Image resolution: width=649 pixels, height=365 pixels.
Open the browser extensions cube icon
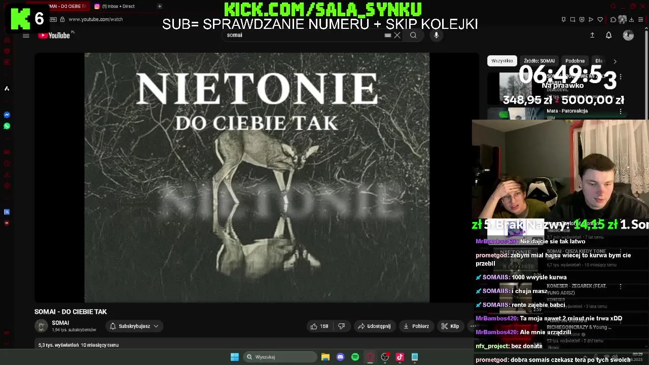pos(613,19)
